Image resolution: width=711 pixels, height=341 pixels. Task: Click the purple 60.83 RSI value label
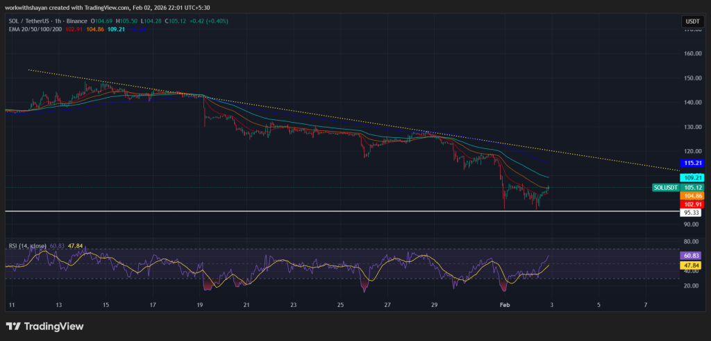(x=694, y=256)
